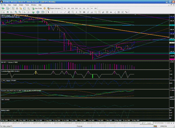Image resolution: width=175 pixels, height=128 pixels.
Task: Open the MetaEditor icon
Action: 45,8
